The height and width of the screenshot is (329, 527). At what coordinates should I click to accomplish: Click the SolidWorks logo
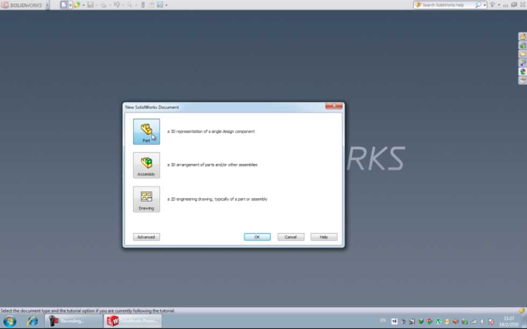(x=22, y=5)
